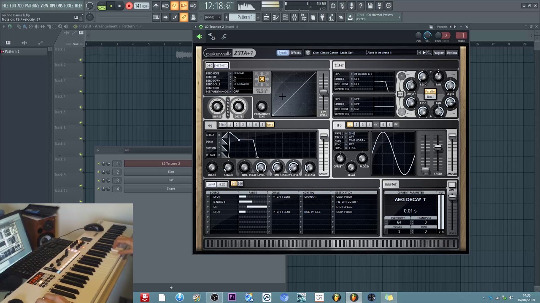The width and height of the screenshot is (540, 303).
Task: Click the LFO SPEED slider
Action: point(438,147)
